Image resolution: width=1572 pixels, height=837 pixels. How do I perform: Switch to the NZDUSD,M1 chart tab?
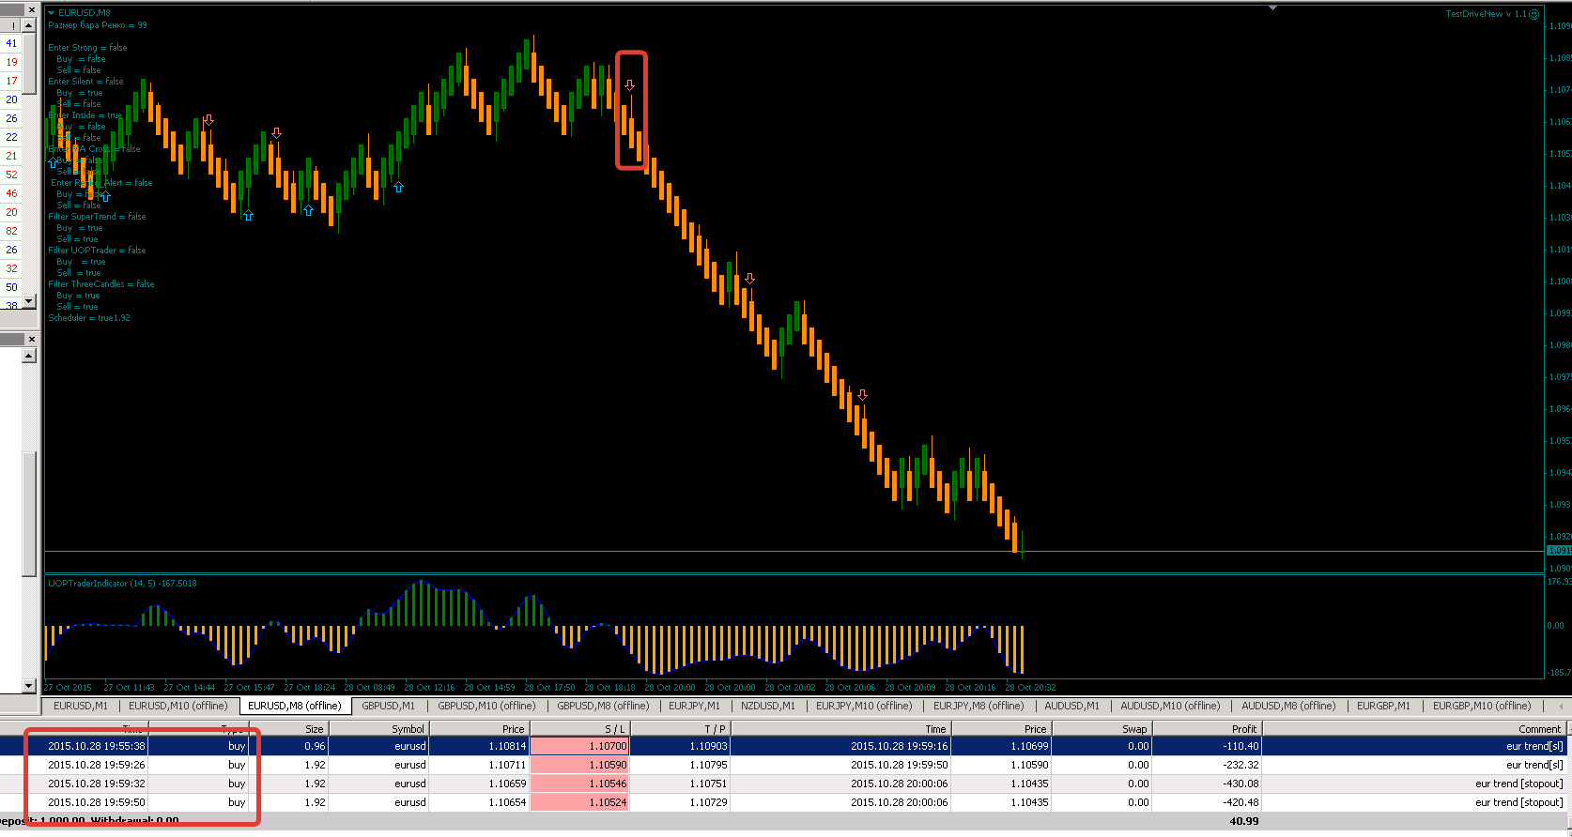[768, 706]
